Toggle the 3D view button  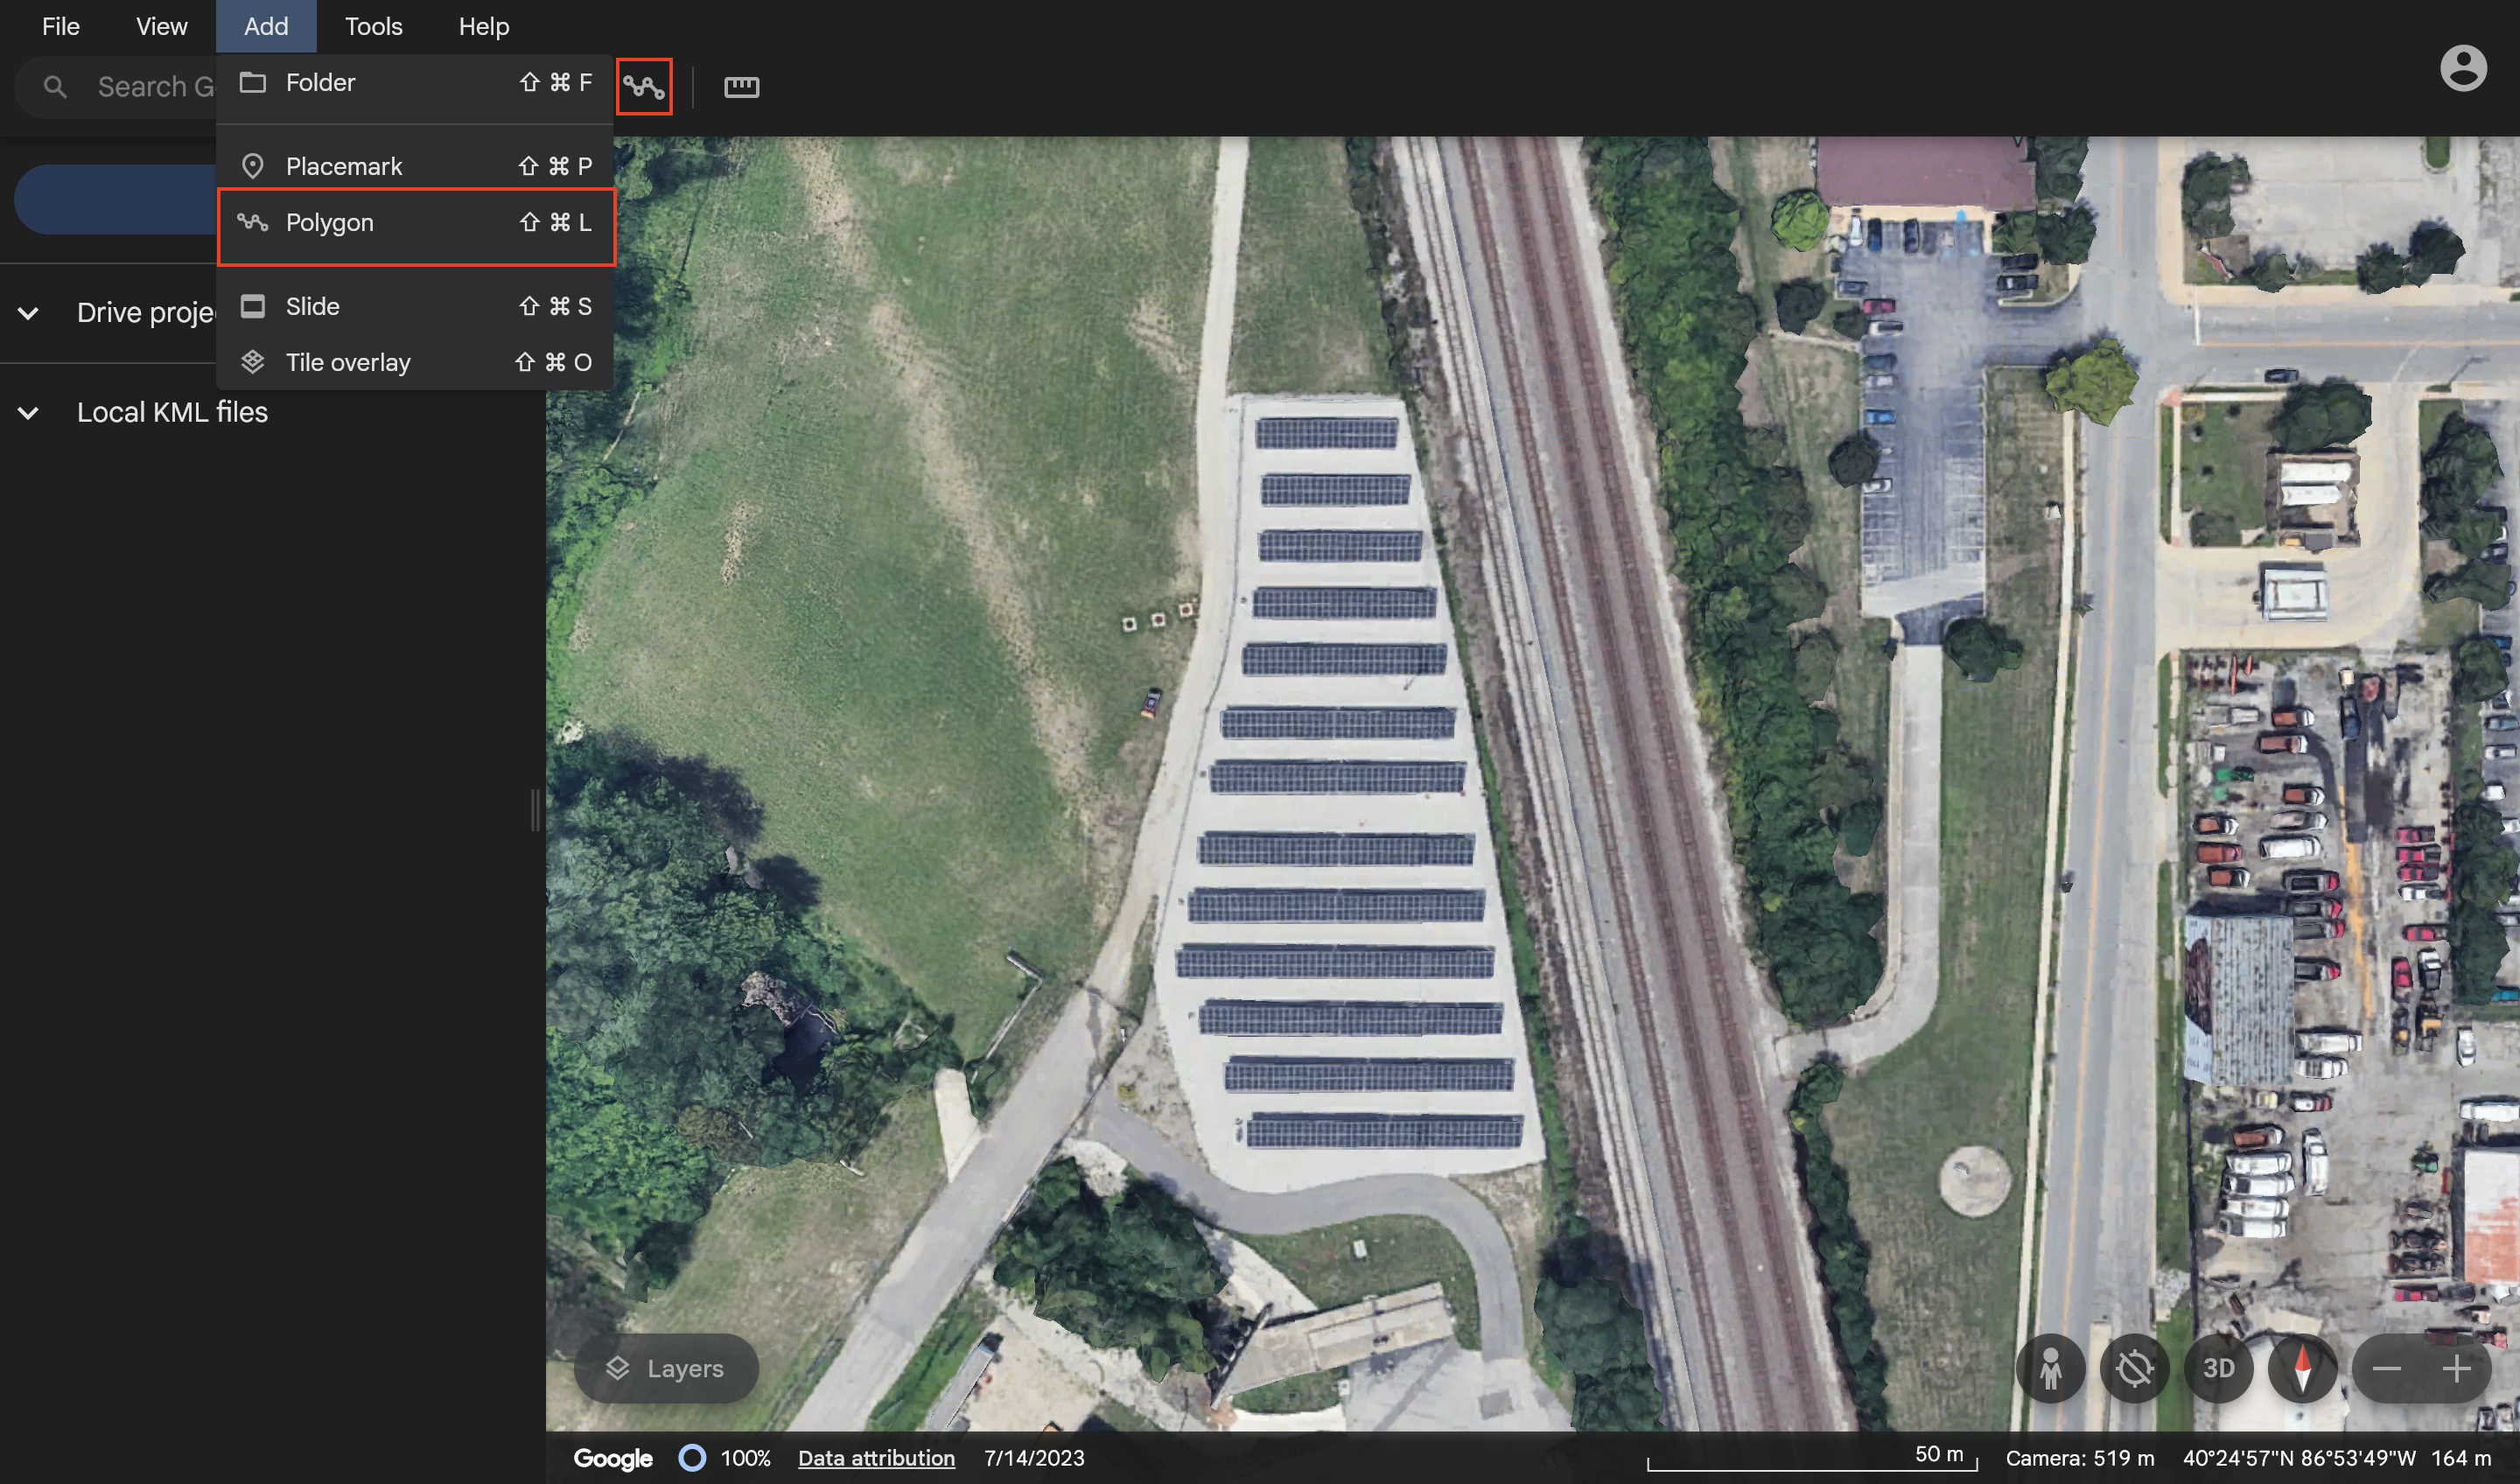2218,1368
